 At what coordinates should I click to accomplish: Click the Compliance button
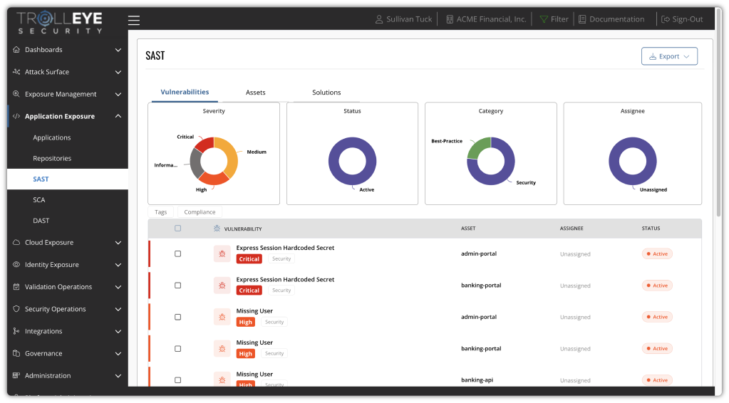pyautogui.click(x=200, y=212)
